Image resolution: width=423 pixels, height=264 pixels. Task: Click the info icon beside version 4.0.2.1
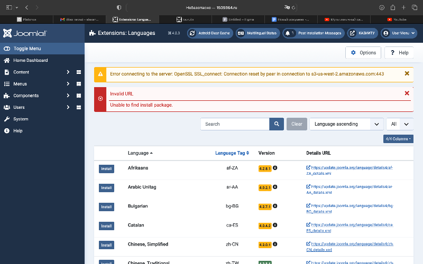[x=275, y=187]
